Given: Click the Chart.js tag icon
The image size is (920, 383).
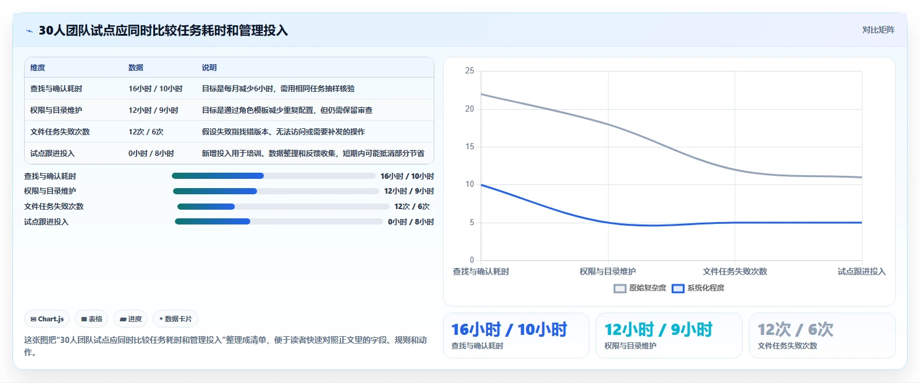Looking at the screenshot, I should [x=33, y=319].
